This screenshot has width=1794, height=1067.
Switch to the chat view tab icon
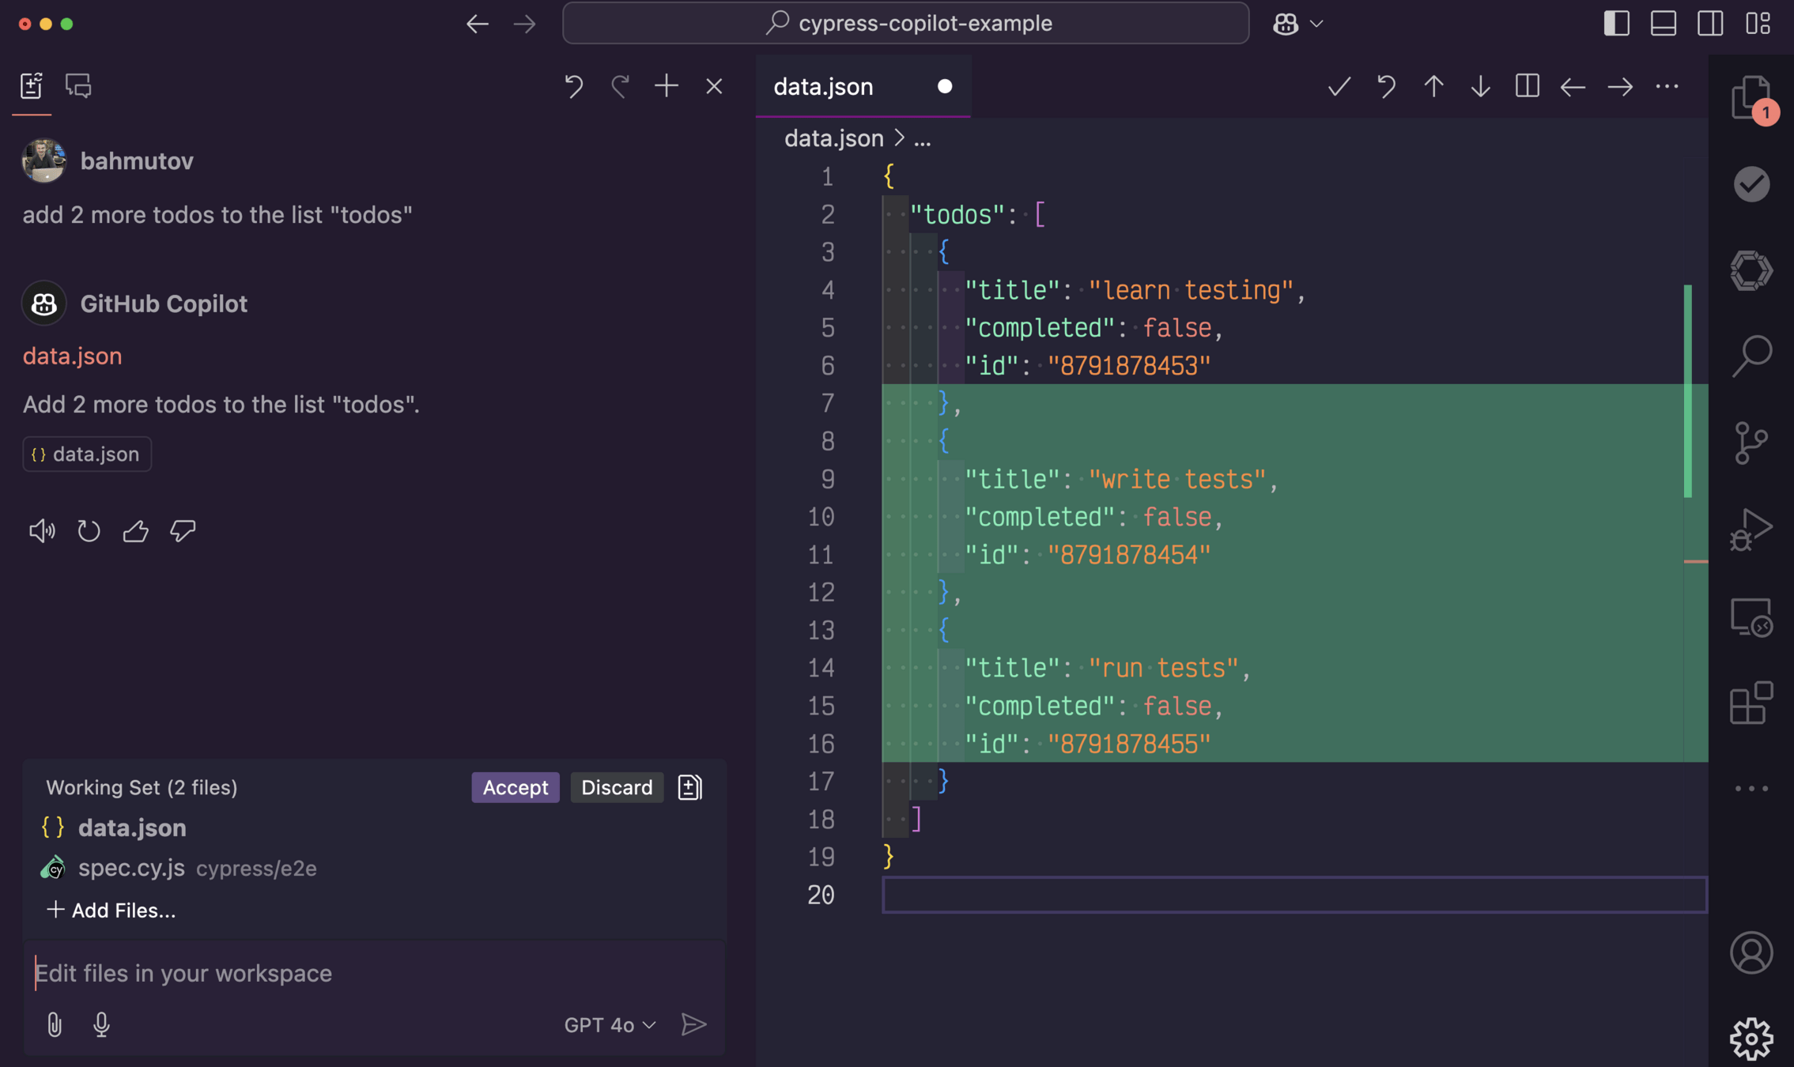(x=78, y=85)
